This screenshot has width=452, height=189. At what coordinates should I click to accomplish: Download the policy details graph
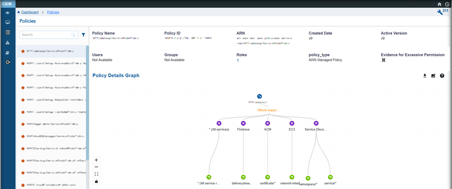(425, 76)
